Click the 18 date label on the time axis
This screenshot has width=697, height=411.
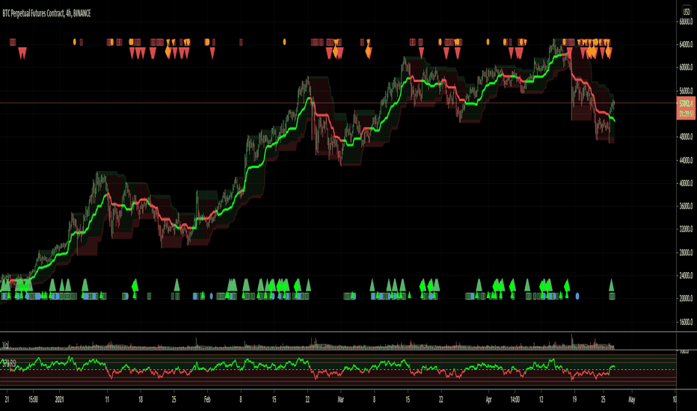pos(141,400)
